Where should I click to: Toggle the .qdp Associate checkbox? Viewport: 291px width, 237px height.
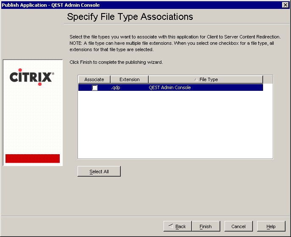tap(95, 88)
